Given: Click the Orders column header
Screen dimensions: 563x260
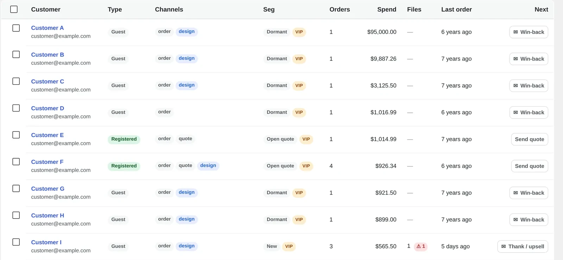Looking at the screenshot, I should click(x=340, y=9).
